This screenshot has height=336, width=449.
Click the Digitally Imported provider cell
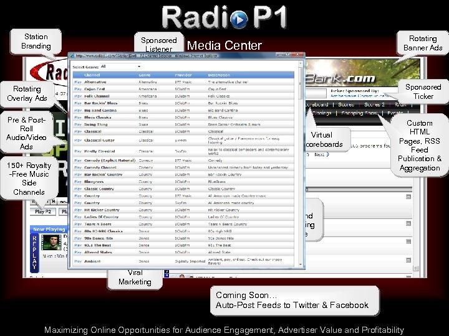(x=190, y=261)
